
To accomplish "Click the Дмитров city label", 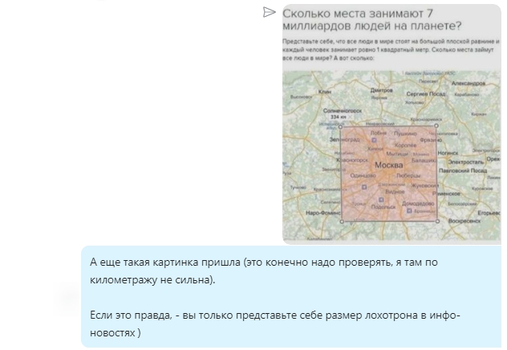I will pos(382,91).
